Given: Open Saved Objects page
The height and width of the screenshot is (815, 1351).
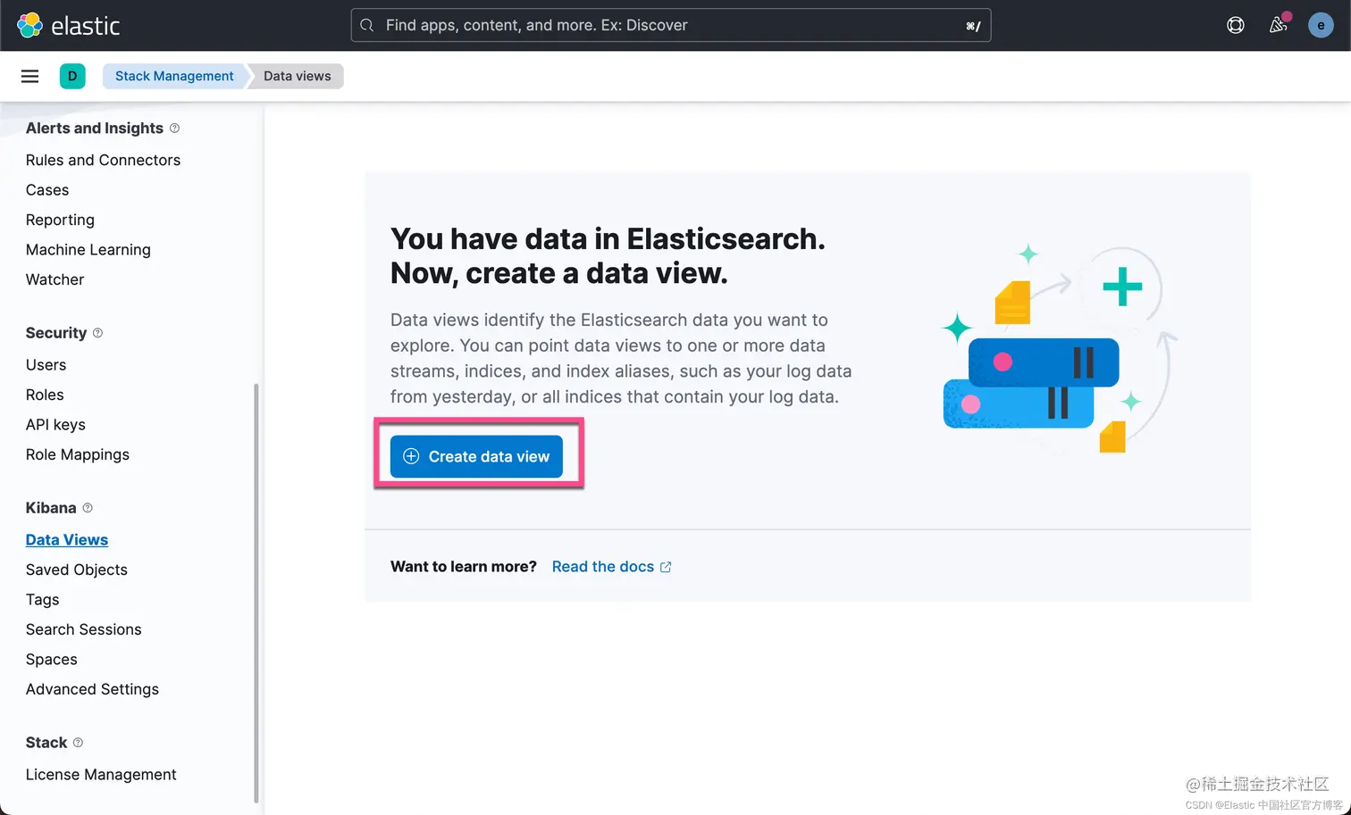Looking at the screenshot, I should [77, 570].
